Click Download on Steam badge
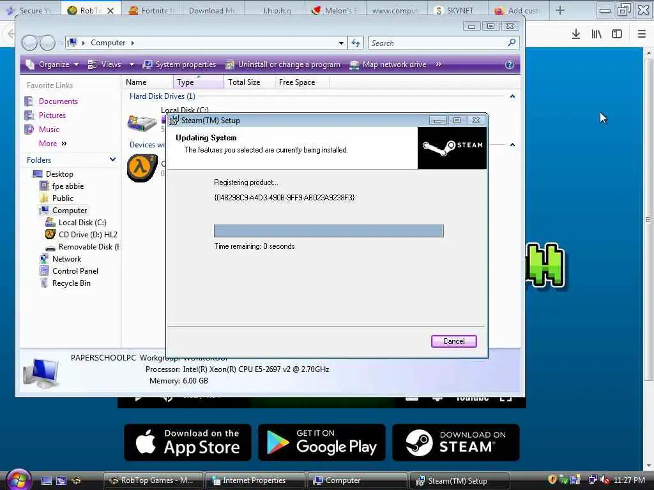Screen dimensions: 654x490 456,443
